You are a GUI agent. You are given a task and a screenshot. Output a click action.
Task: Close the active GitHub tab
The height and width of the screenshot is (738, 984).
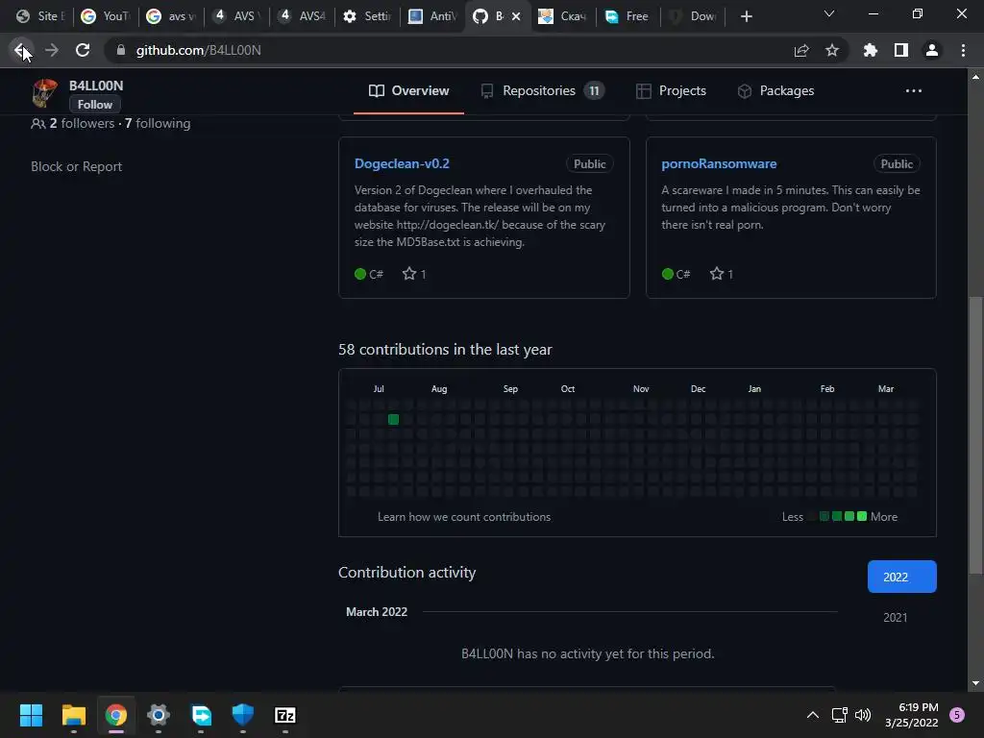pyautogui.click(x=516, y=16)
